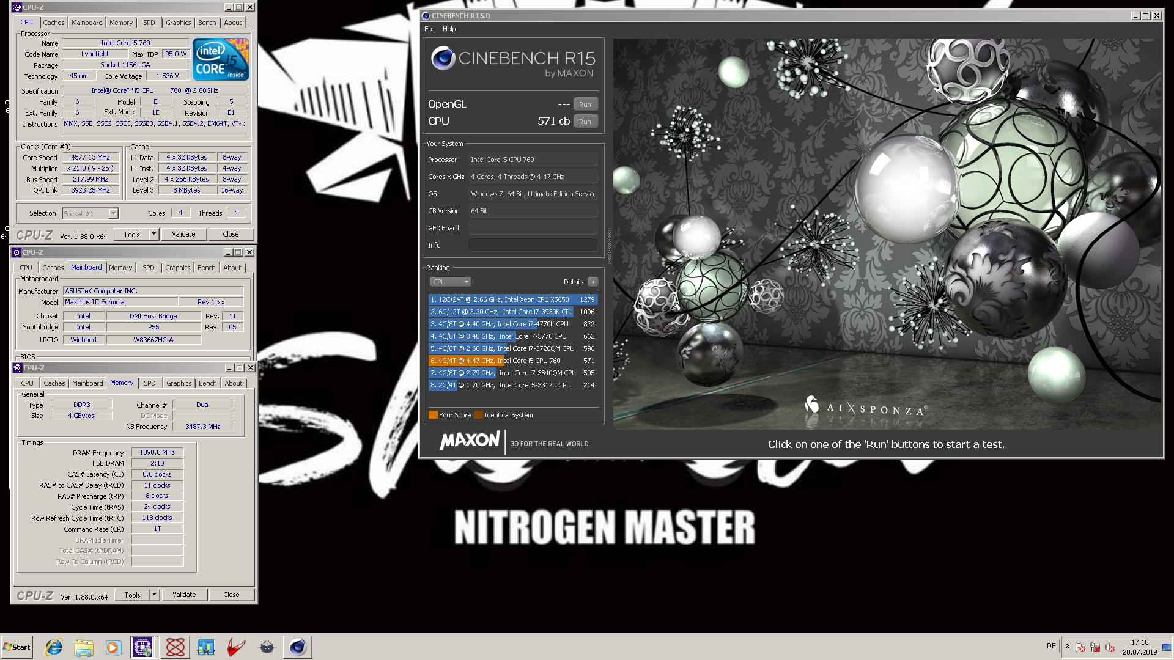The width and height of the screenshot is (1174, 660).
Task: Click the DRAM Frequency value 1090.0 MHz
Action: pyautogui.click(x=157, y=452)
